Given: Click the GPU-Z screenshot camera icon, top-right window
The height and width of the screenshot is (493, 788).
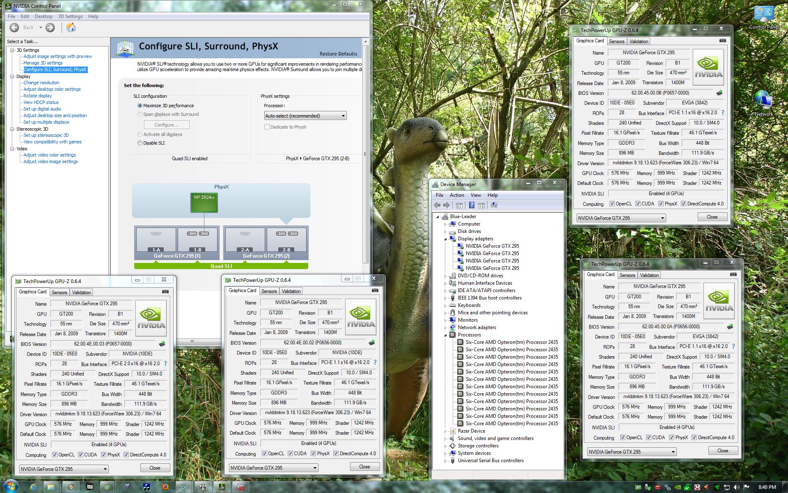Looking at the screenshot, I should tap(723, 41).
